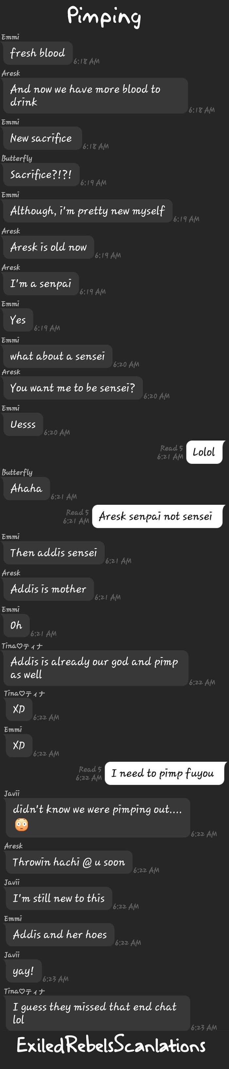Tap 'Read 5' indicator beside Lolol
Viewport: 229px width, 1069px height.
coord(171,448)
